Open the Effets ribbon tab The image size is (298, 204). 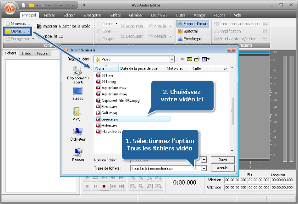pos(116,15)
